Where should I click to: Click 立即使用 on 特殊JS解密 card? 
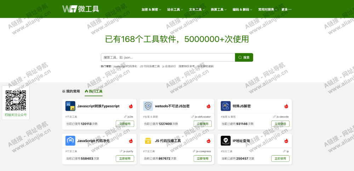280,124
